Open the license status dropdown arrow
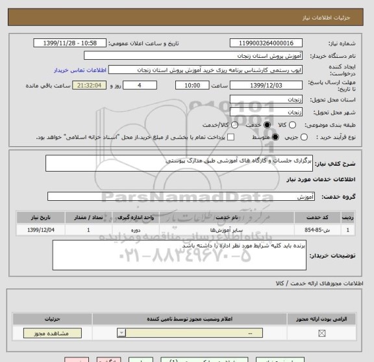The height and width of the screenshot is (362, 374). pos(121,333)
